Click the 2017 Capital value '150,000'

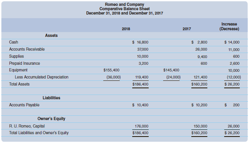point(200,126)
